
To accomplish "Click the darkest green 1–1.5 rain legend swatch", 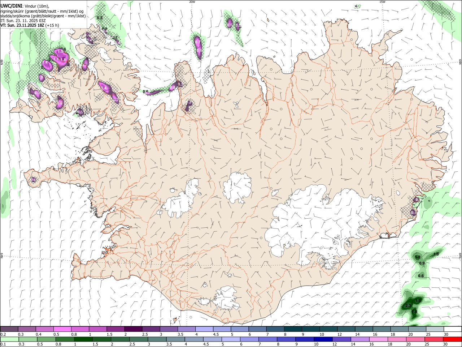I will [x=83, y=339].
